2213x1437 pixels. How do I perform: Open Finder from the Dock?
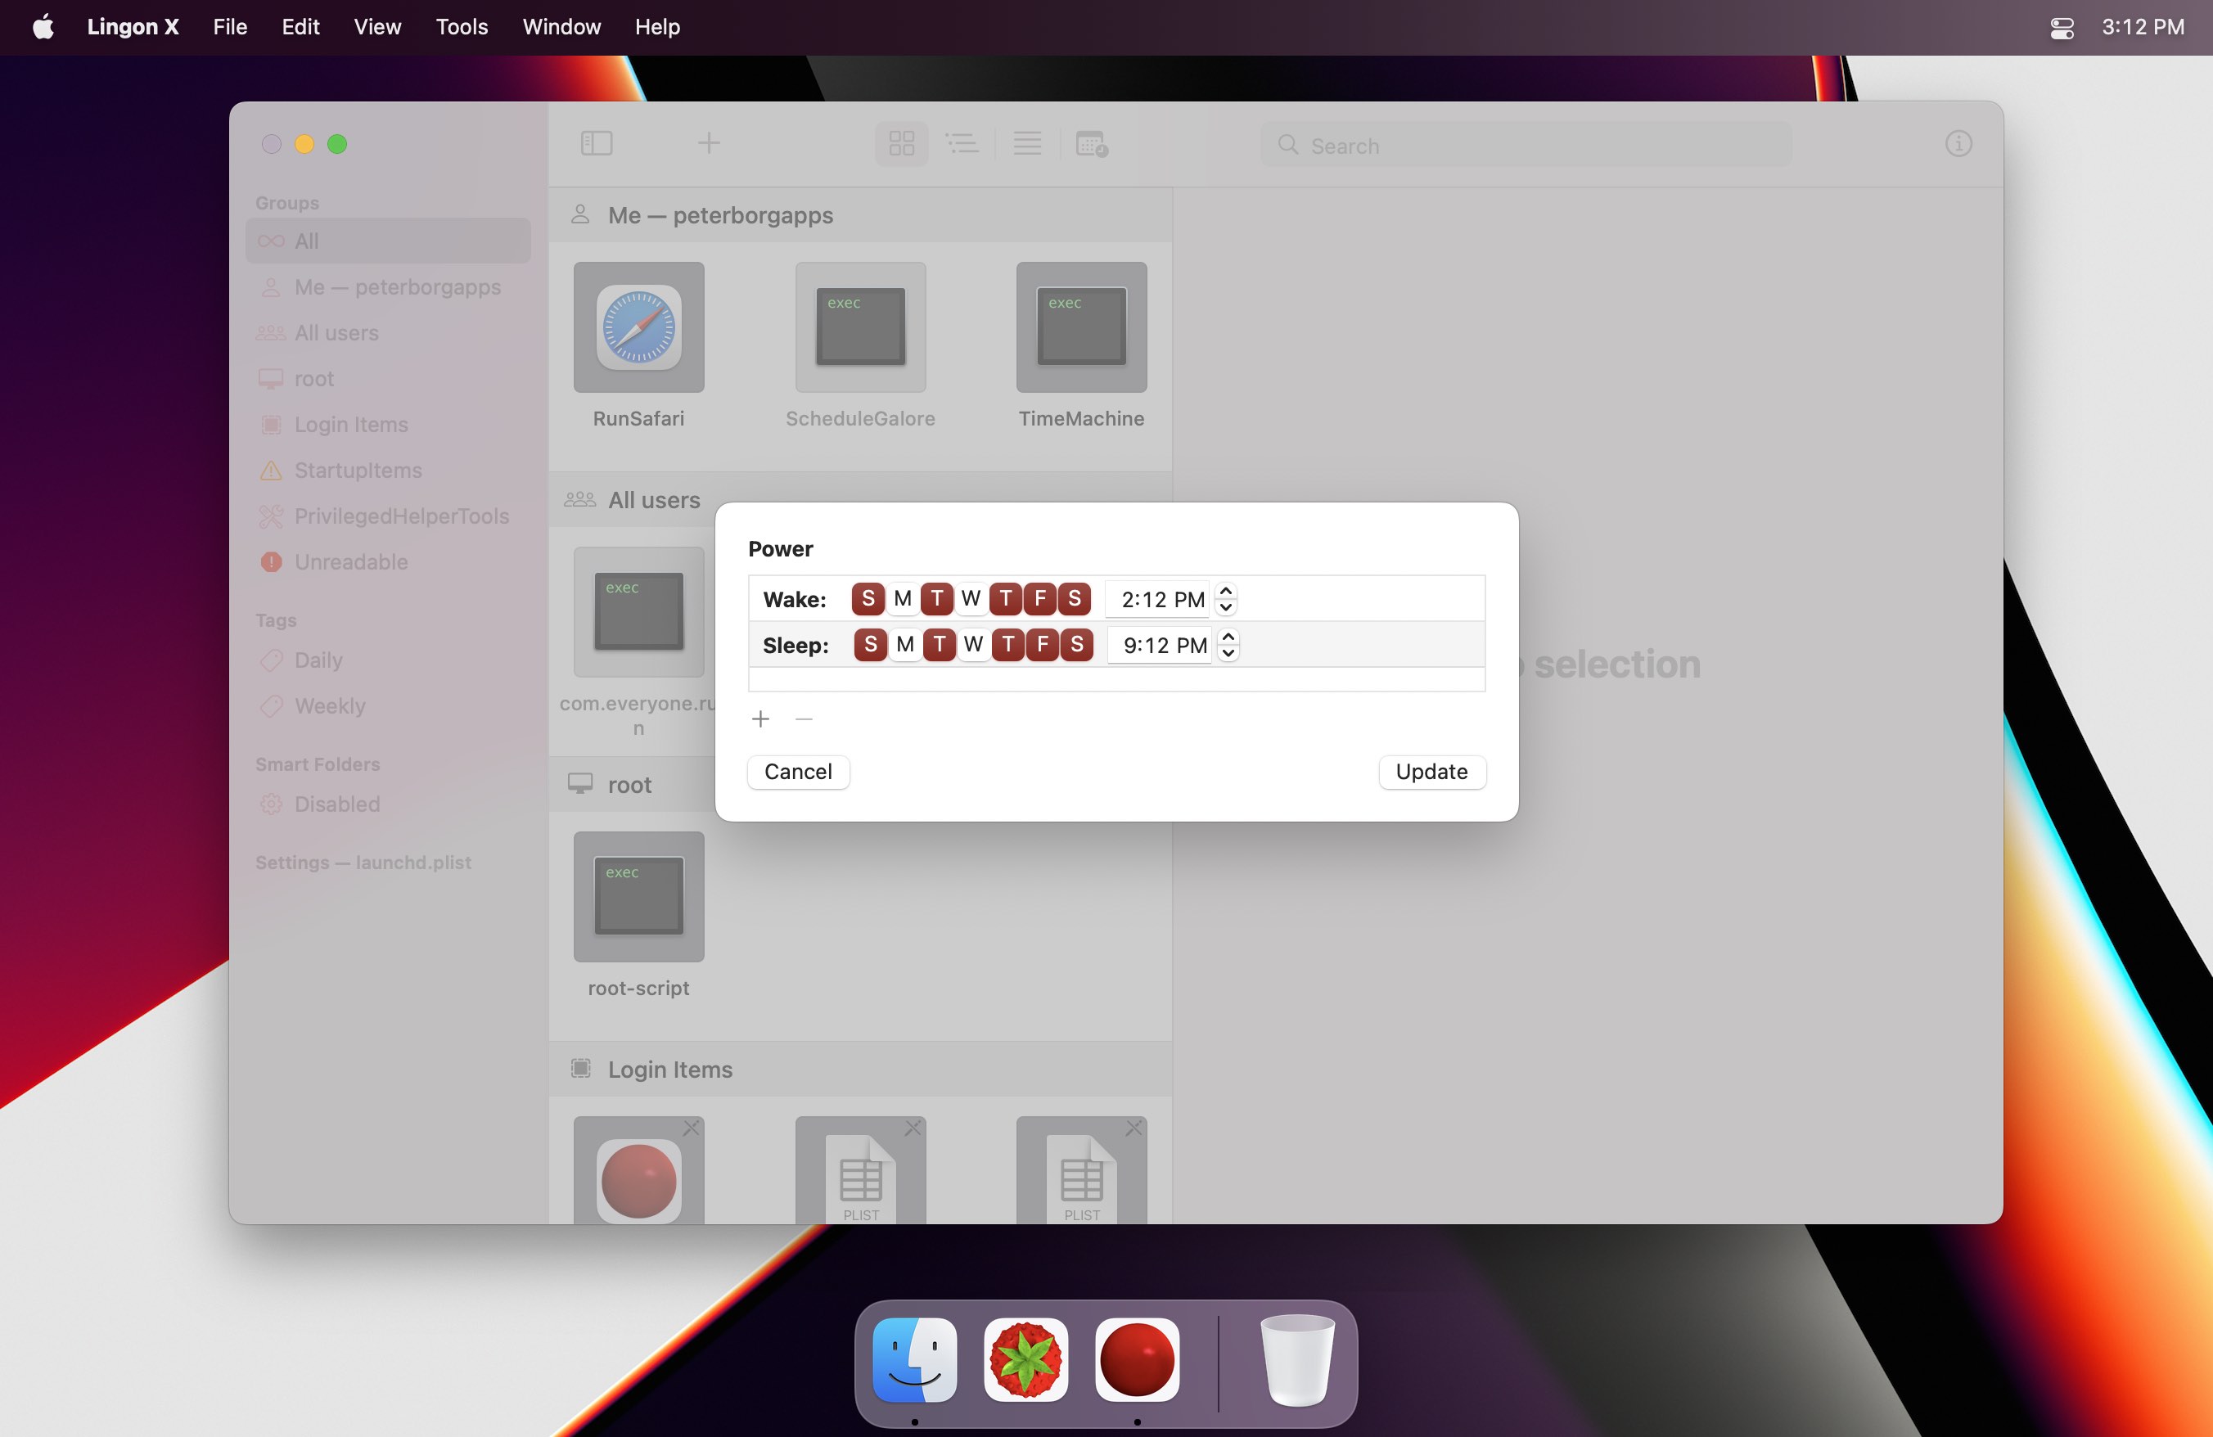pos(915,1359)
